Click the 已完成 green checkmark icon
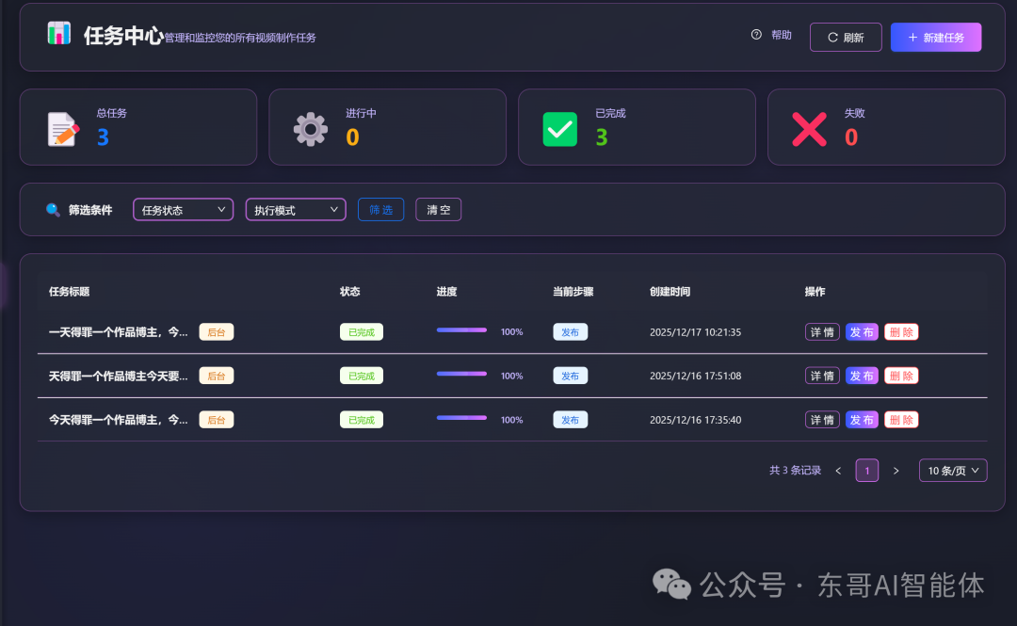Image resolution: width=1017 pixels, height=626 pixels. (559, 129)
